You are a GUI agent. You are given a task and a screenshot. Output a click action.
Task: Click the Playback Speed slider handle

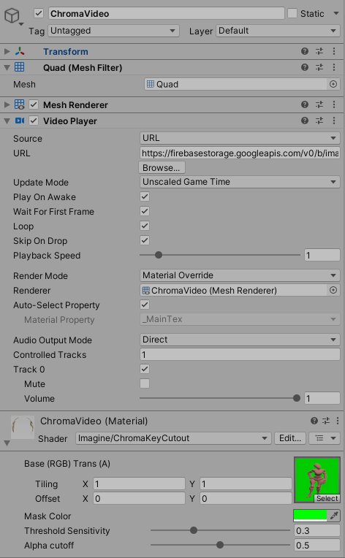[x=159, y=255]
